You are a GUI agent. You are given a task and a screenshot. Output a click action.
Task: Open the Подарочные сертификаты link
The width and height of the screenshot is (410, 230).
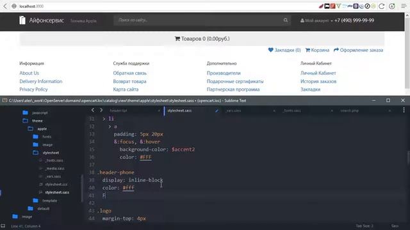[235, 81]
